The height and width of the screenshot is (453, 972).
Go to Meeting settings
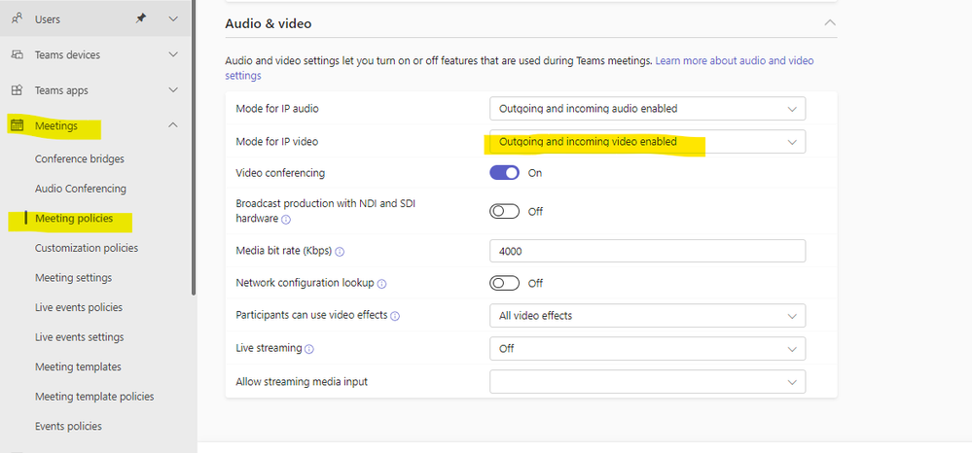[73, 278]
